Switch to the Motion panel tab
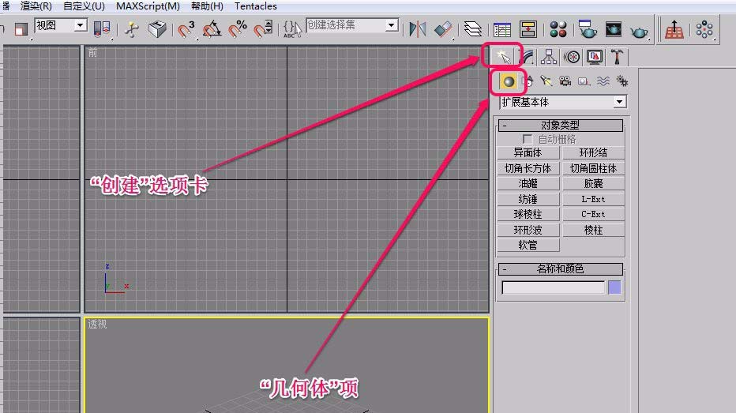This screenshot has width=736, height=413. pos(572,58)
